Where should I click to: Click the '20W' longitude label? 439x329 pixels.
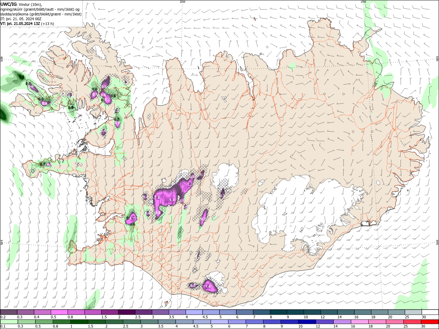tap(182, 2)
